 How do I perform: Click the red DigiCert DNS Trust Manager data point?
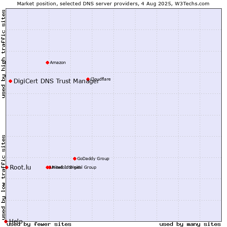point(10,81)
